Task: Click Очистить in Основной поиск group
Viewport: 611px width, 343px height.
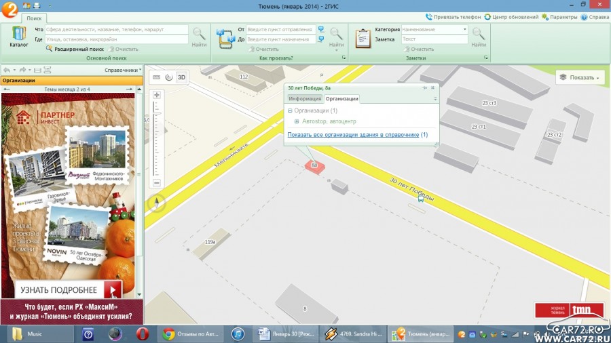Action: pos(123,49)
